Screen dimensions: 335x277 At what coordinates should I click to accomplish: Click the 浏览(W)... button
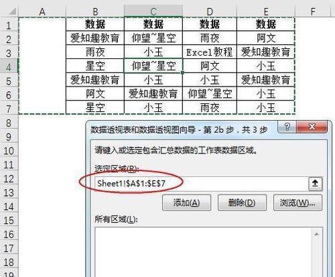297,203
